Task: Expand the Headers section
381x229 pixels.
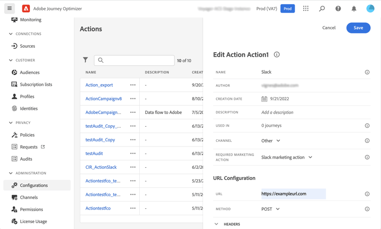Action: (x=217, y=224)
